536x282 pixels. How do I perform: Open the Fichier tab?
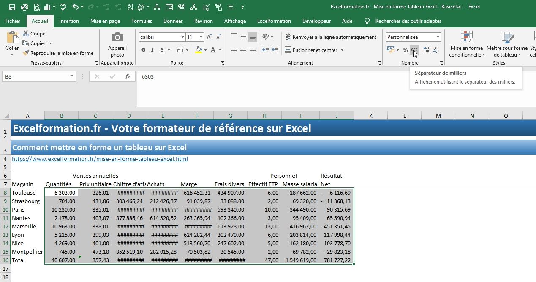coord(13,21)
